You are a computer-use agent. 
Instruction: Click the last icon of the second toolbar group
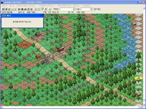(x=31, y=9)
